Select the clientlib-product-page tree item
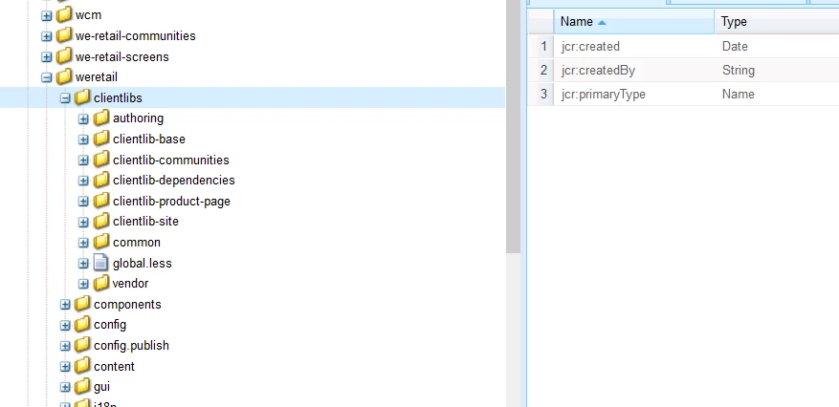The image size is (839, 407). click(x=171, y=201)
